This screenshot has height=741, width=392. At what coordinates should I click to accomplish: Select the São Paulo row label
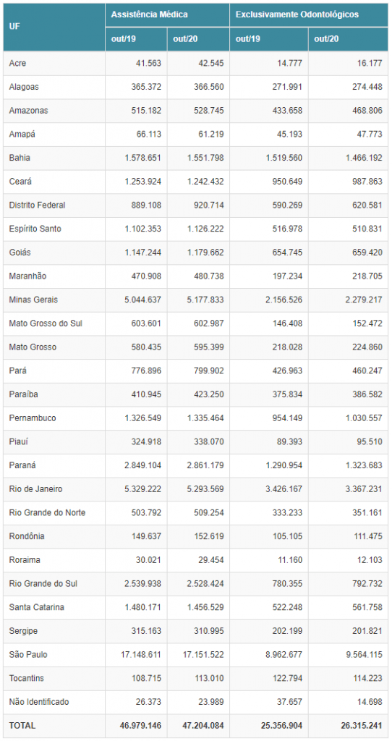point(28,654)
